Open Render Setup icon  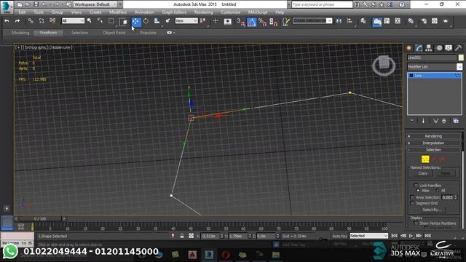click(x=424, y=21)
